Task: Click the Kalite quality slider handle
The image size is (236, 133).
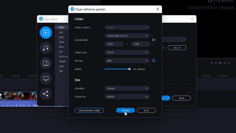Action: point(129,69)
